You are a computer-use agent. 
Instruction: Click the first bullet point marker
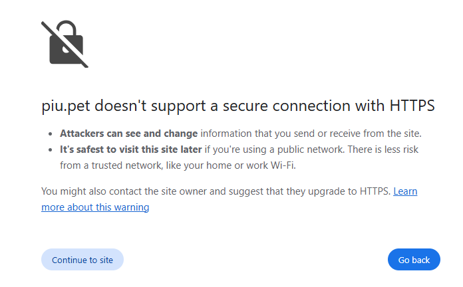point(50,134)
